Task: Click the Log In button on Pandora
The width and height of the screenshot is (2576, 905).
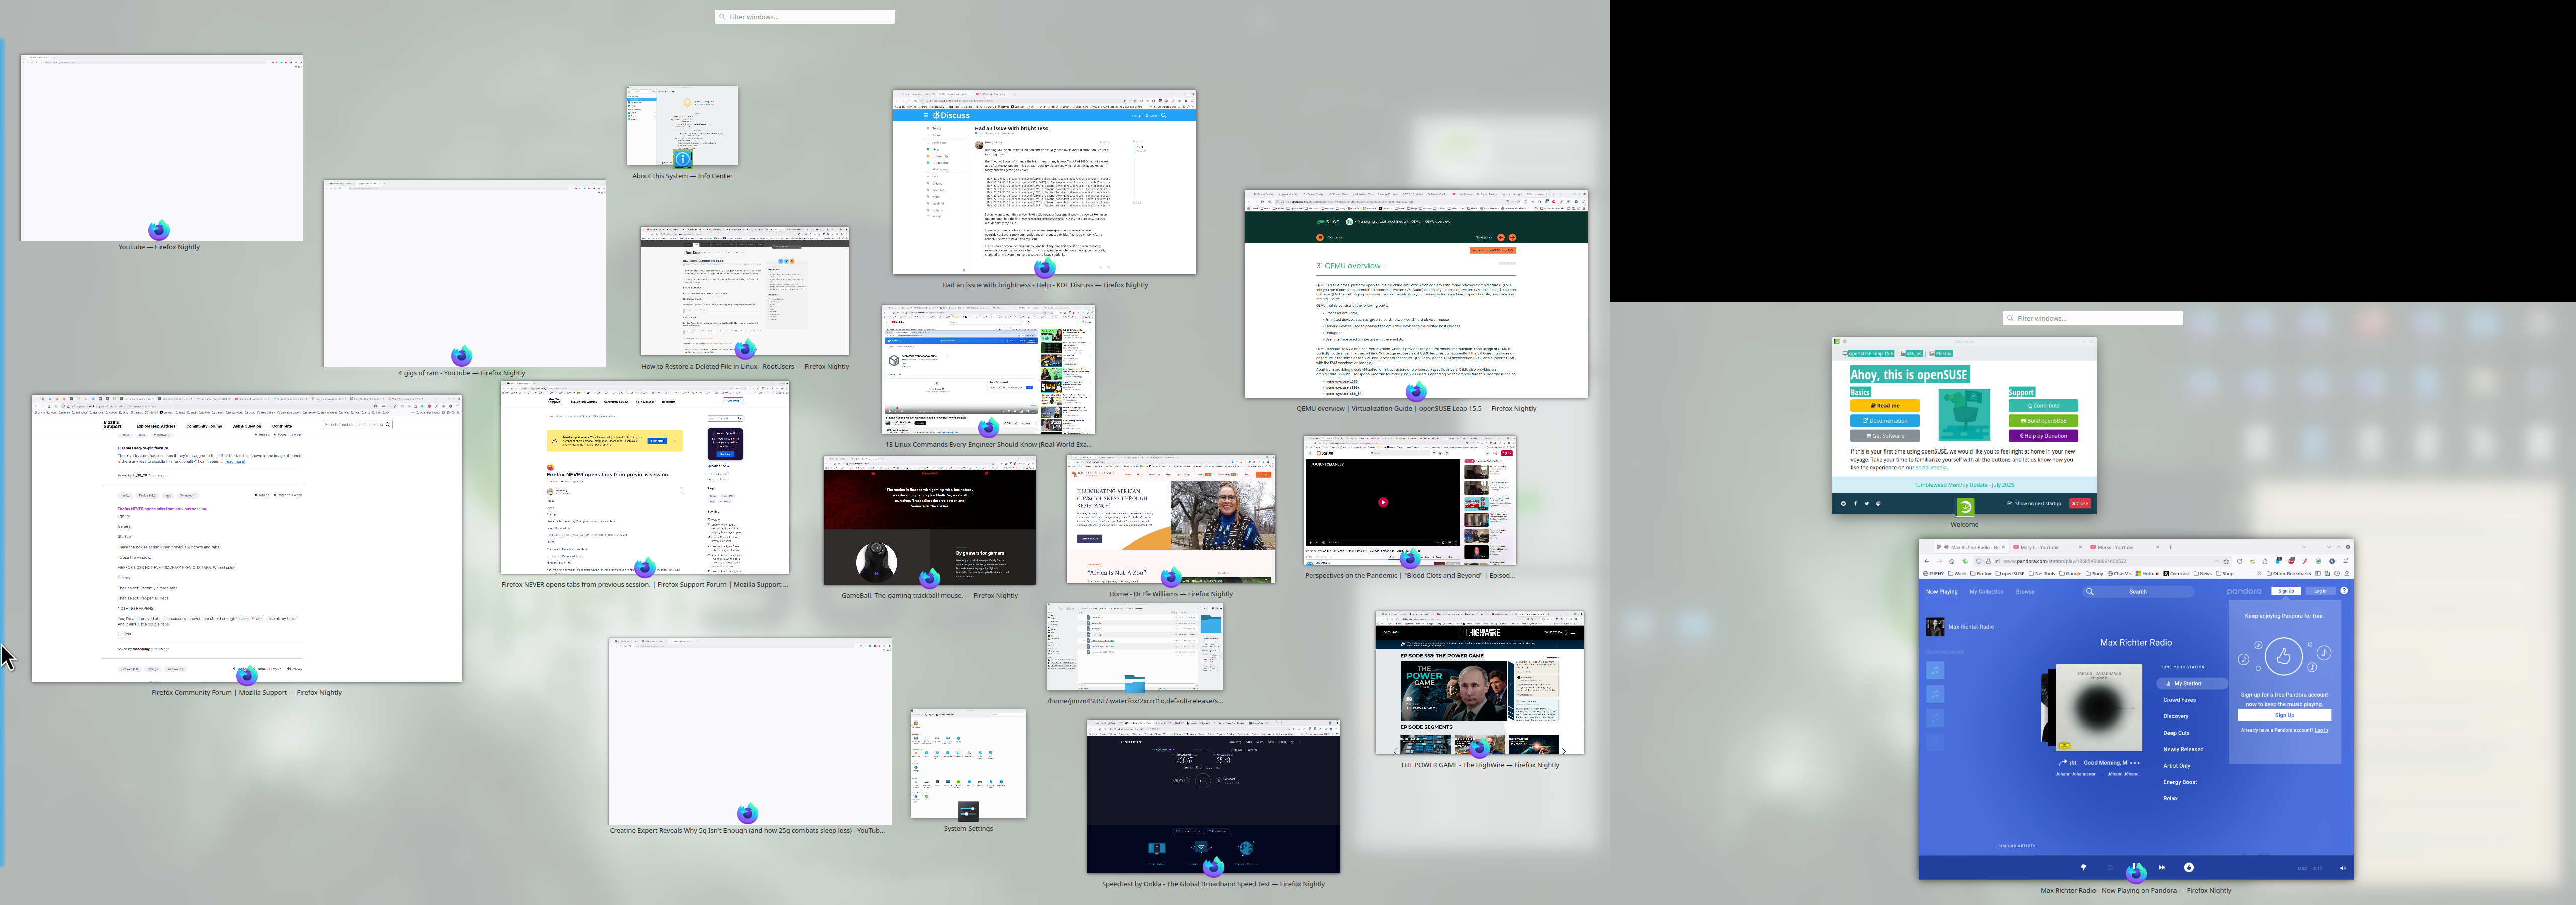Action: pos(2320,591)
